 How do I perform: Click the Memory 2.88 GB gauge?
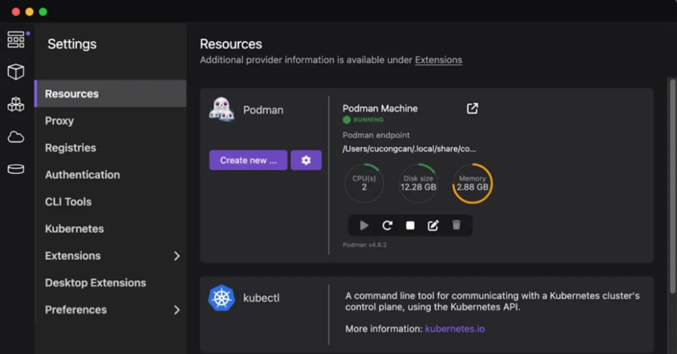point(472,183)
